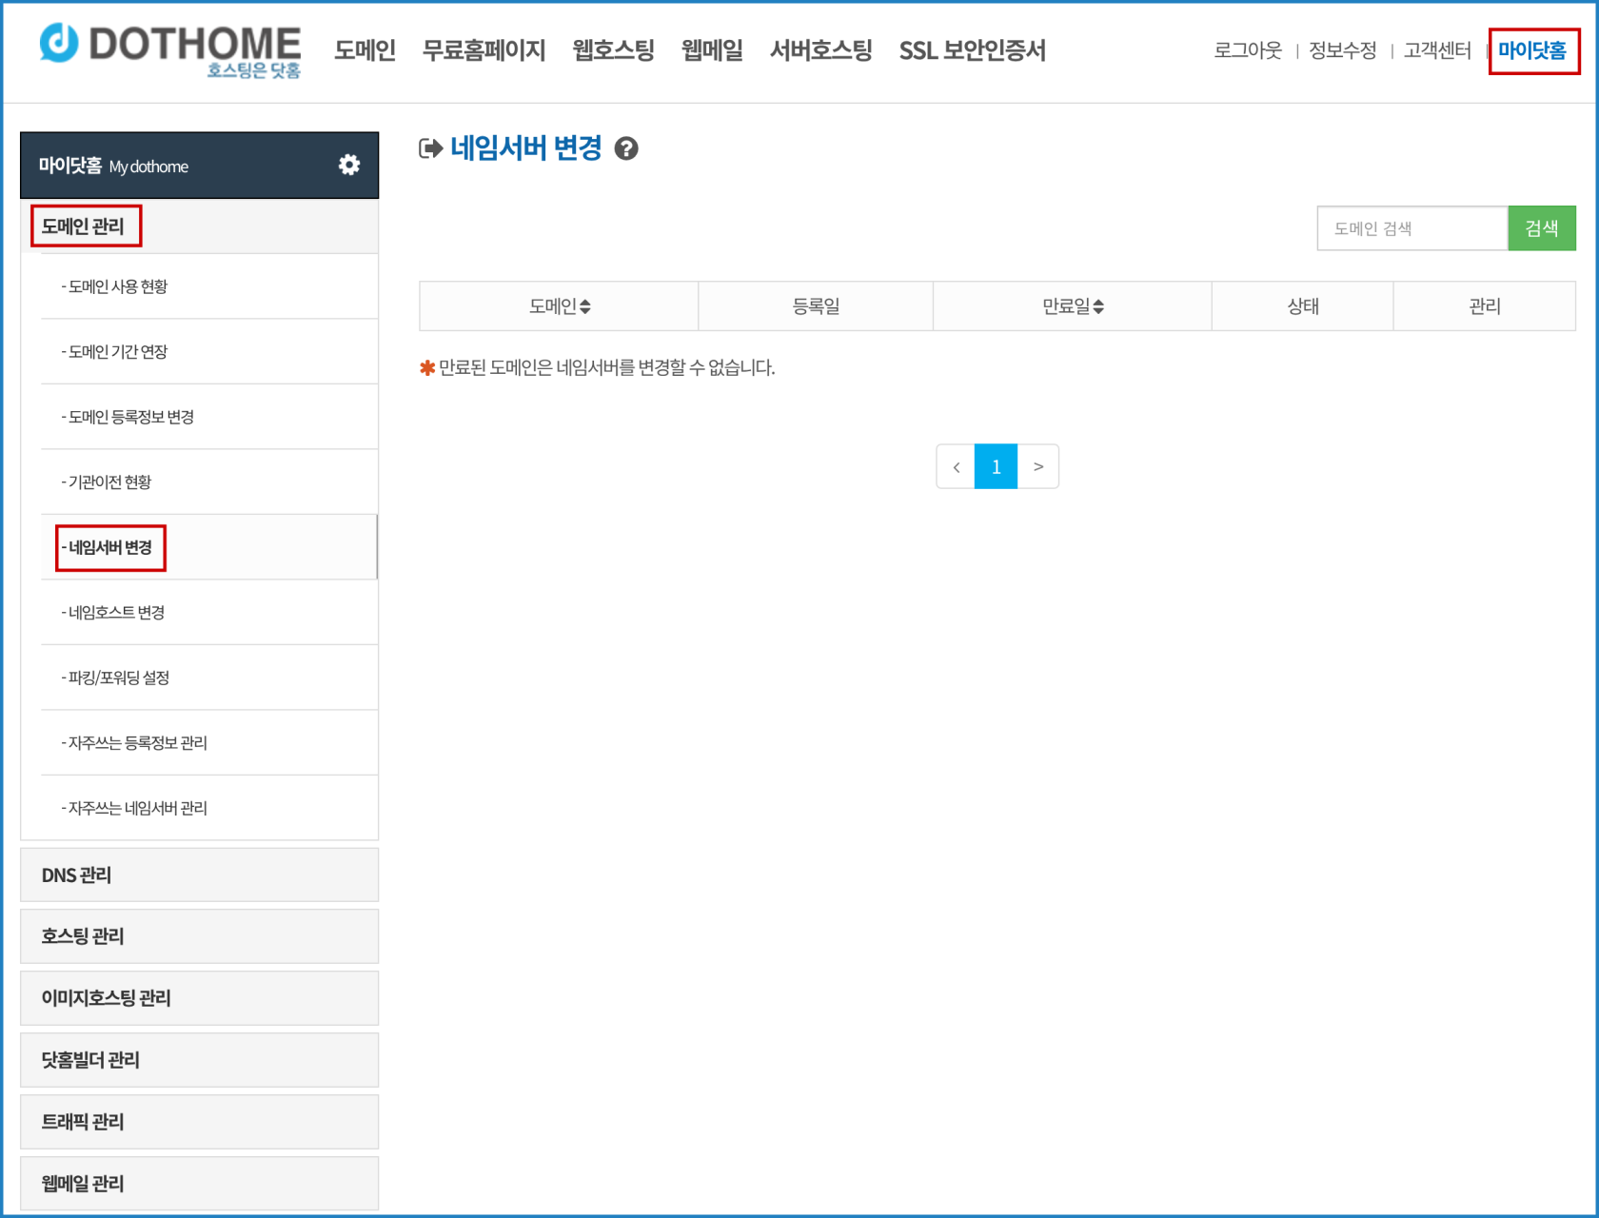Open the My dothome settings gear icon
The width and height of the screenshot is (1599, 1218).
pos(349,165)
